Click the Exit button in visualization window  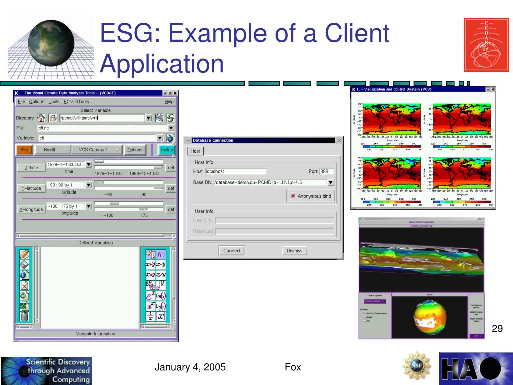pyautogui.click(x=477, y=336)
